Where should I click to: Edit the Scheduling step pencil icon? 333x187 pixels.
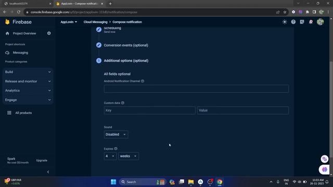click(99, 30)
